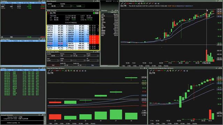This screenshot has height=125, width=223.
Task: Switch the 15 Minute chart to 2 Min
Action: pos(157,124)
